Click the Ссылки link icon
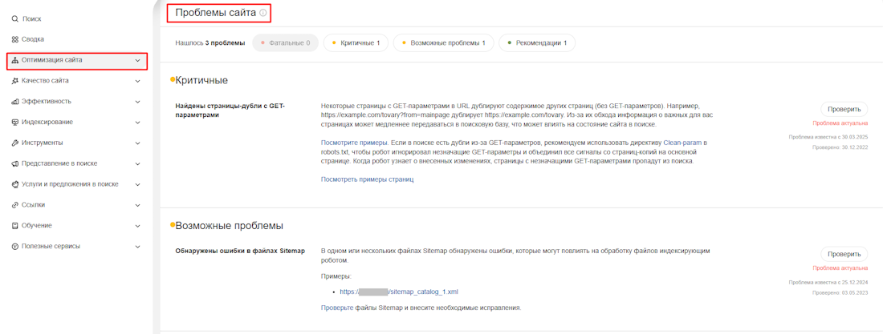 [14, 205]
